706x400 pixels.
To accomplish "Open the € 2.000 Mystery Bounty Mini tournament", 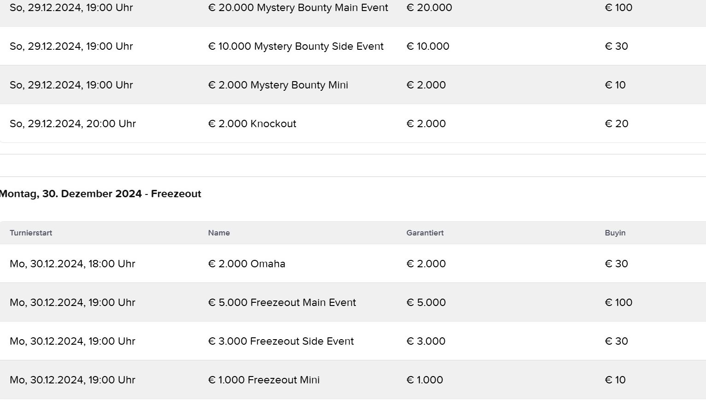I will click(278, 85).
